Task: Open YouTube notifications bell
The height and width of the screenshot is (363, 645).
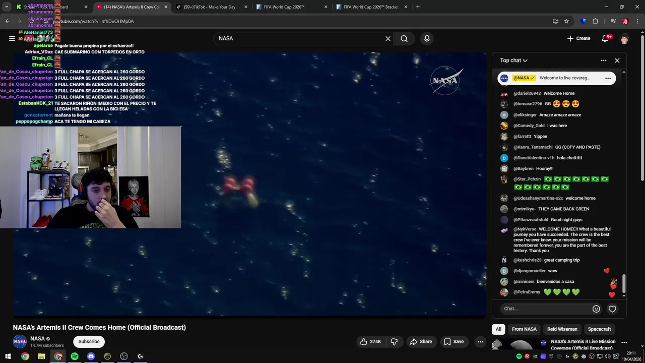Action: [606, 38]
